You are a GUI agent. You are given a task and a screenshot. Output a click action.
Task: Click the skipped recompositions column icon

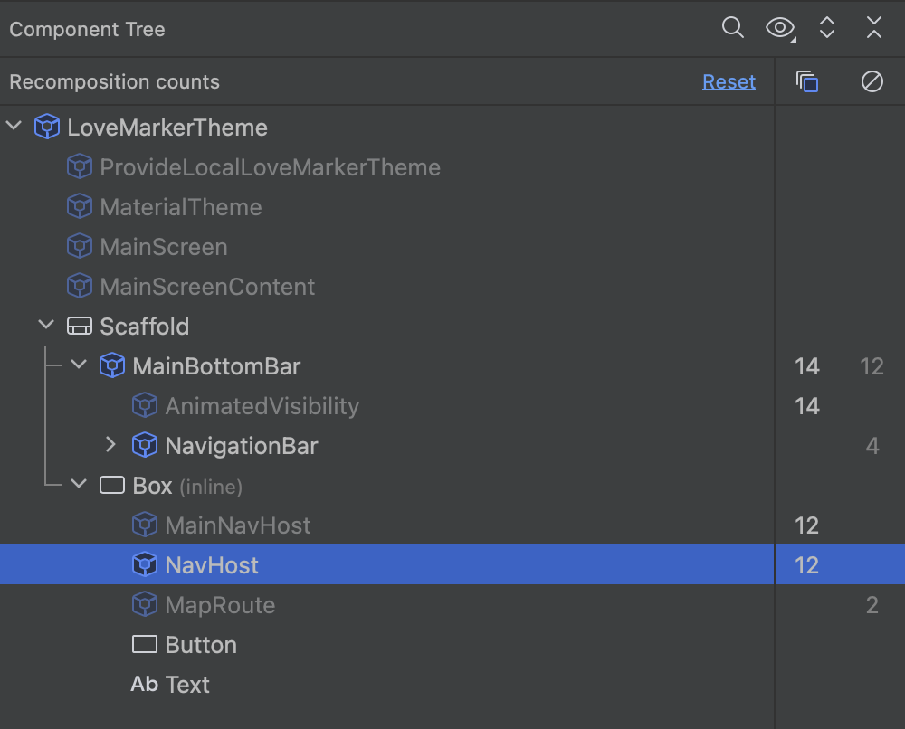pyautogui.click(x=872, y=82)
